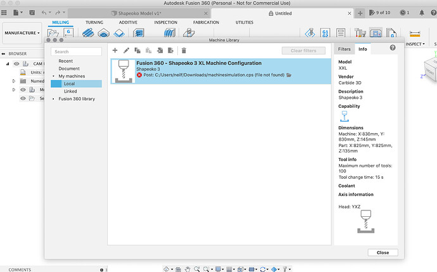Select Recent in library tree

(65, 61)
